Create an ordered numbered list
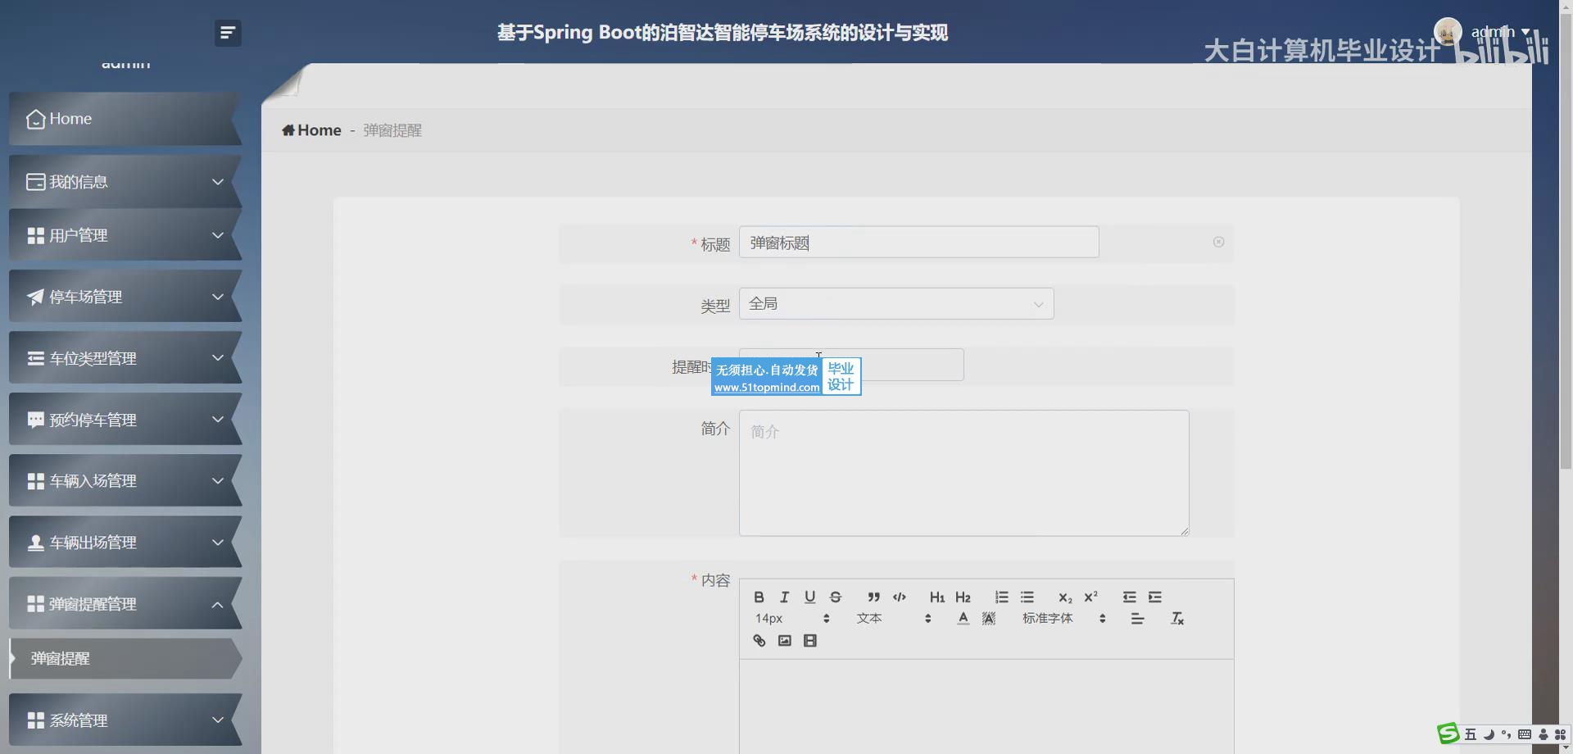 pyautogui.click(x=1001, y=597)
